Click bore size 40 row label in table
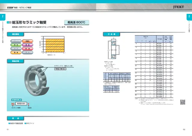The width and height of the screenshot is (192, 136). coord(136,95)
